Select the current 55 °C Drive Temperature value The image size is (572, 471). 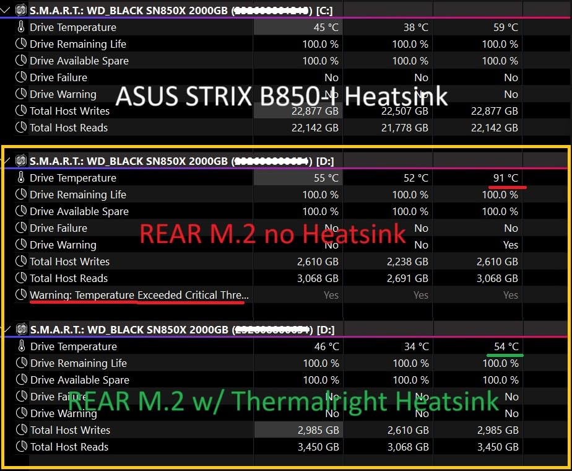[x=326, y=178]
